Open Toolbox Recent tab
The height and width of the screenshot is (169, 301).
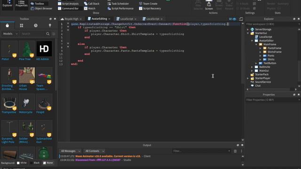[36, 25]
